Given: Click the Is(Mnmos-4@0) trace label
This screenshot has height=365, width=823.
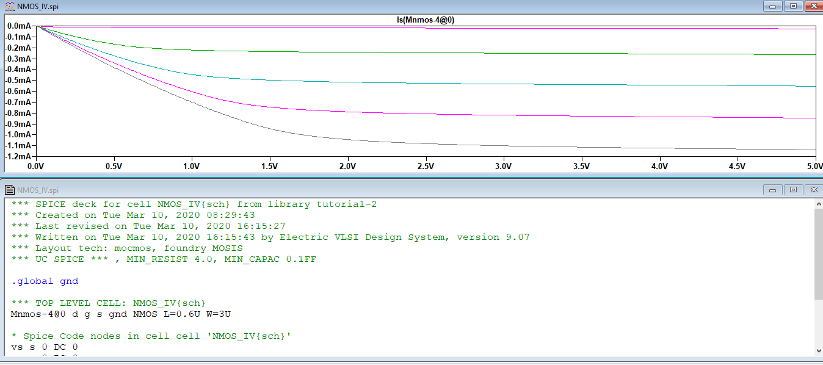Looking at the screenshot, I should click(426, 20).
